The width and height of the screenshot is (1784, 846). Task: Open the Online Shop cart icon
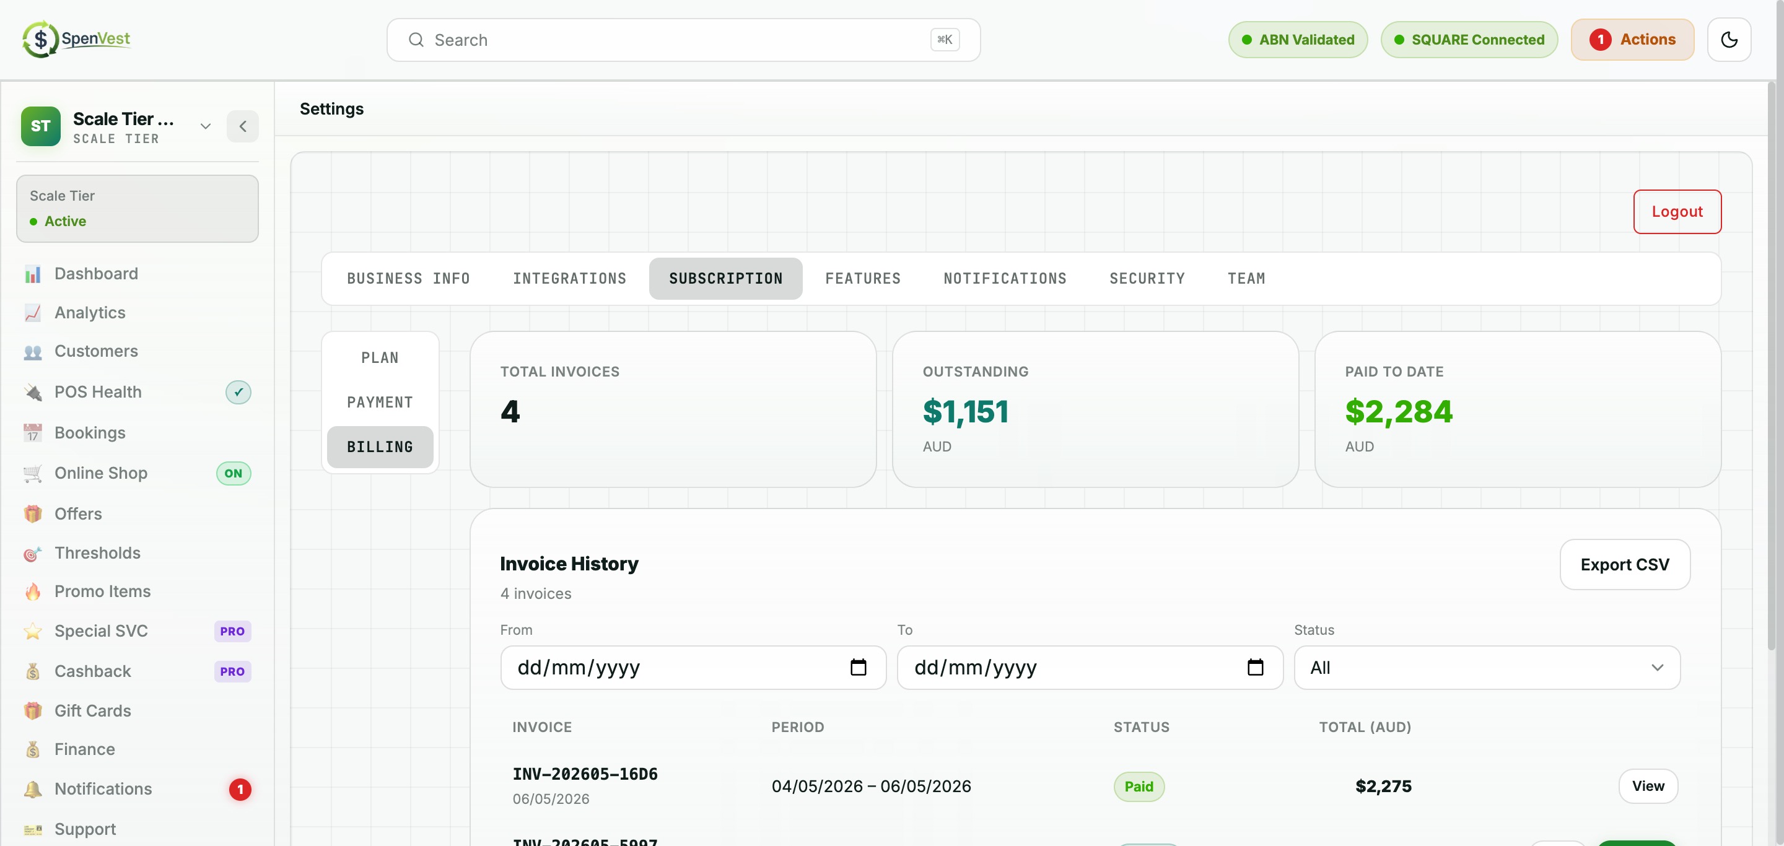click(x=33, y=473)
